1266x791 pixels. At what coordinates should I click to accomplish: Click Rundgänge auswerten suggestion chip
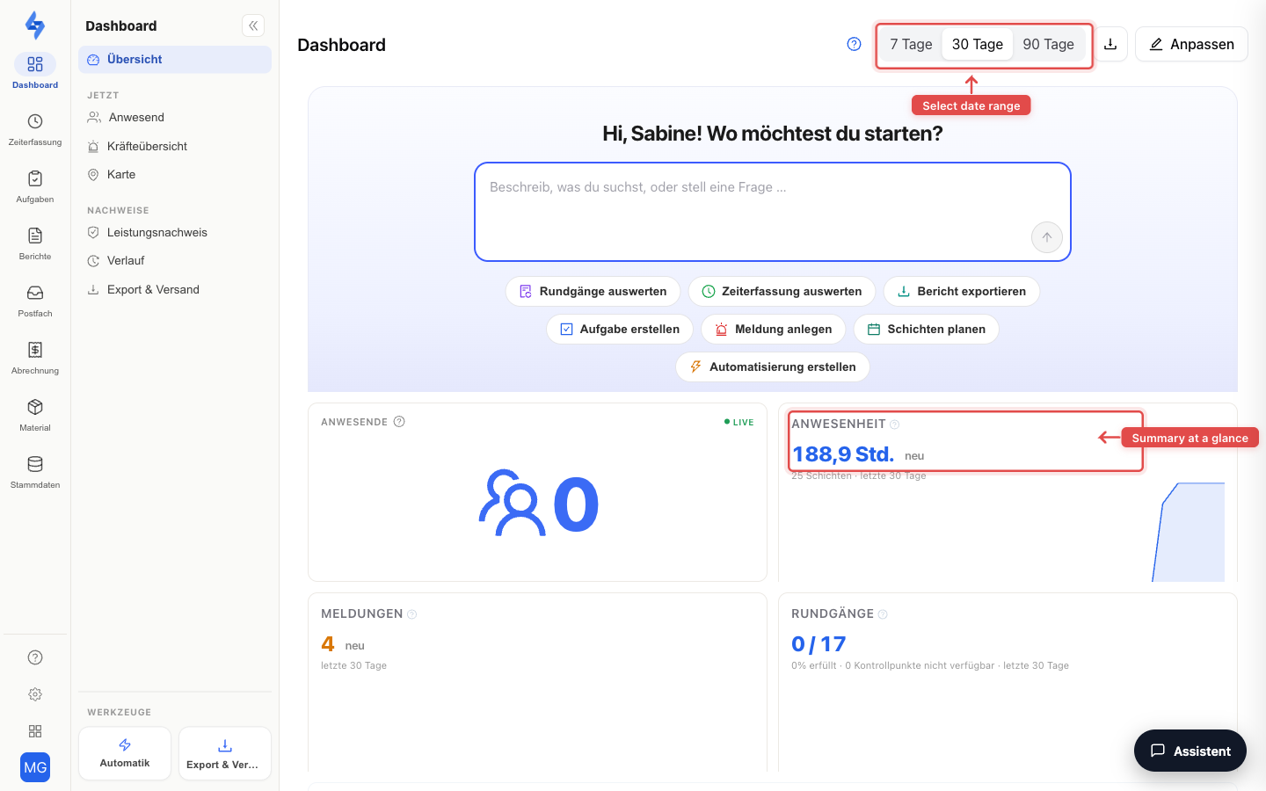[593, 292]
